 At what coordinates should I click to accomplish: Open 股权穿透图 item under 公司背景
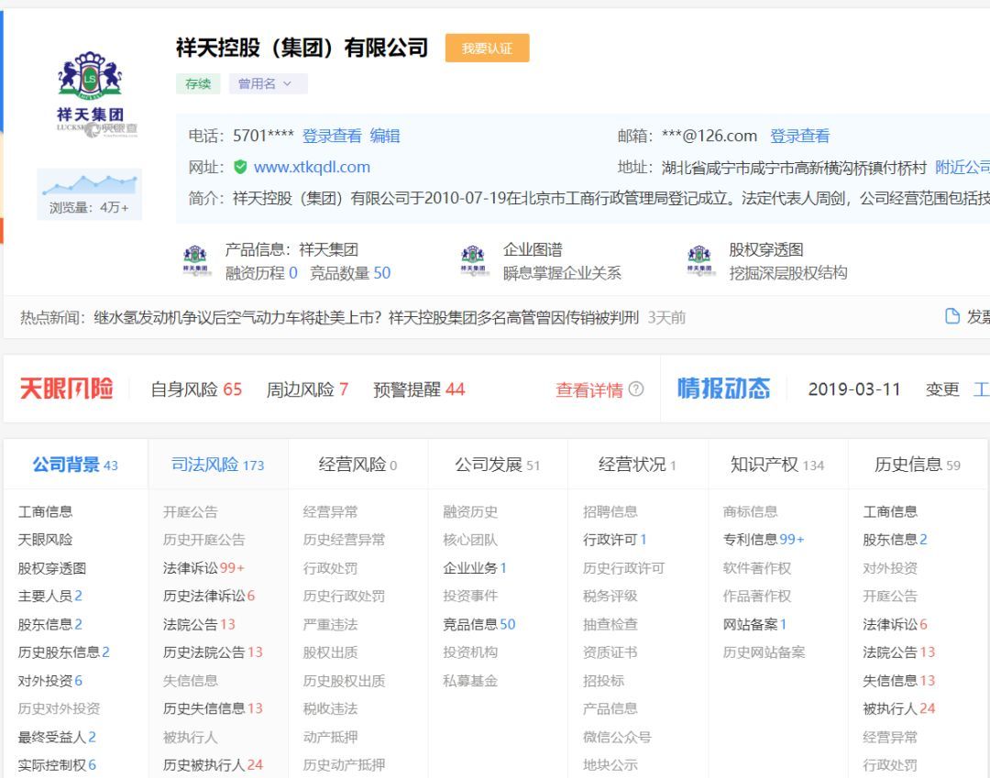point(51,568)
